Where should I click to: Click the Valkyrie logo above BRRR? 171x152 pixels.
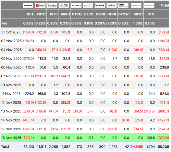click(100, 5)
